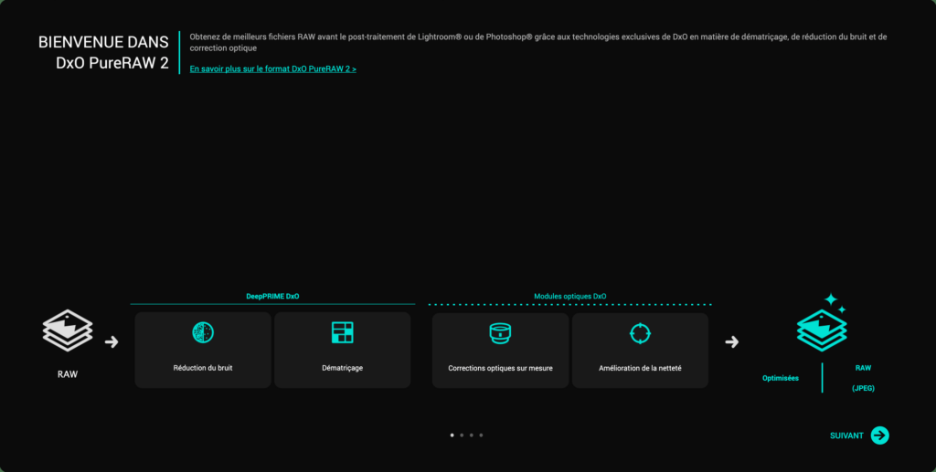936x472 pixels.
Task: Open the Corrections optiques sur mesure card
Action: click(500, 351)
